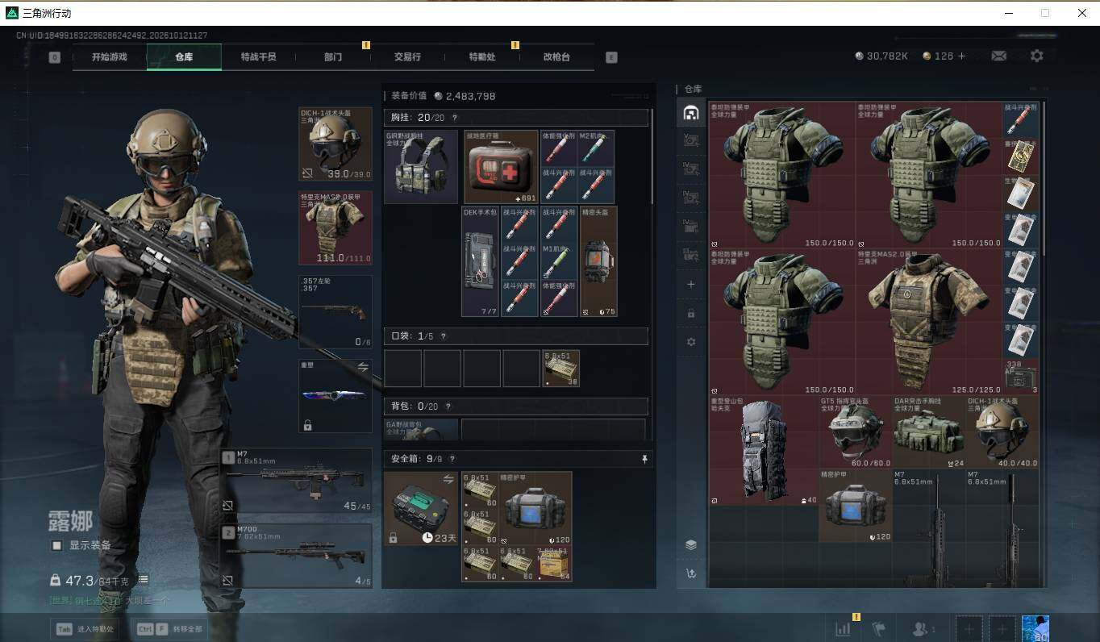This screenshot has width=1100, height=642.
Task: Click the help question mark beside 背包
Action: [448, 406]
